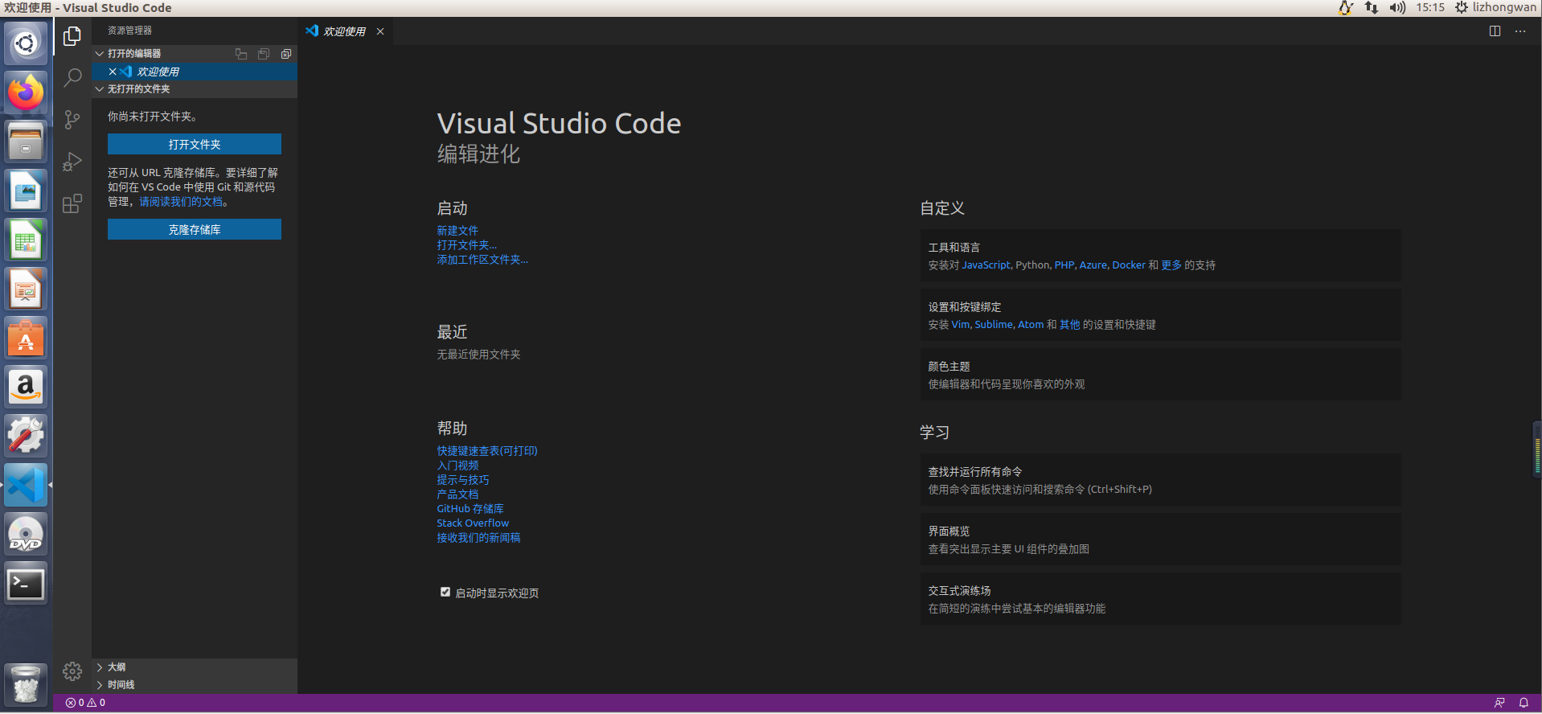The width and height of the screenshot is (1542, 714).
Task: Launch Firefox from the dock
Action: tap(26, 92)
